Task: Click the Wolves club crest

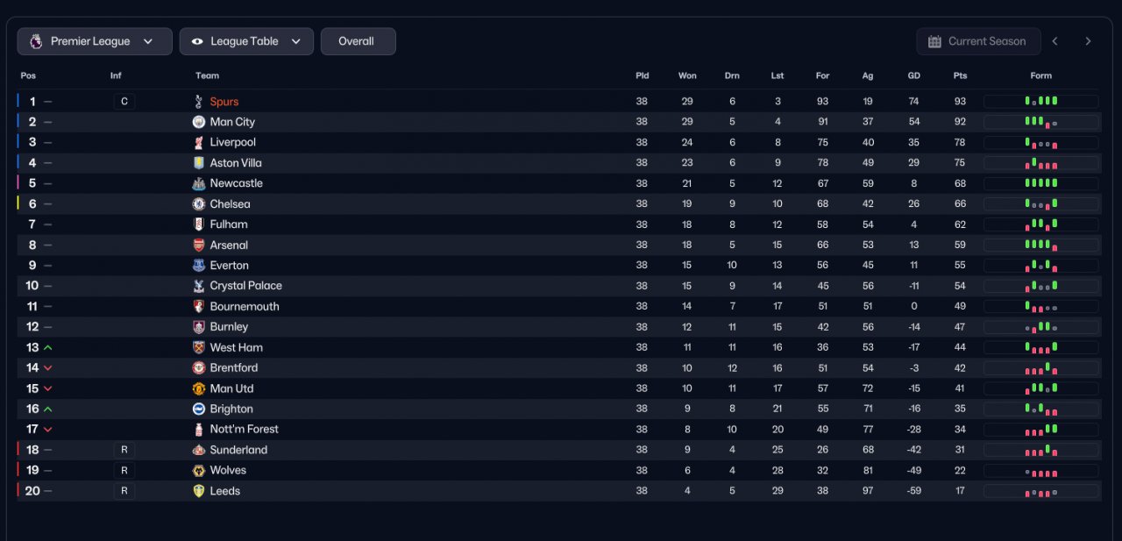Action: click(199, 471)
